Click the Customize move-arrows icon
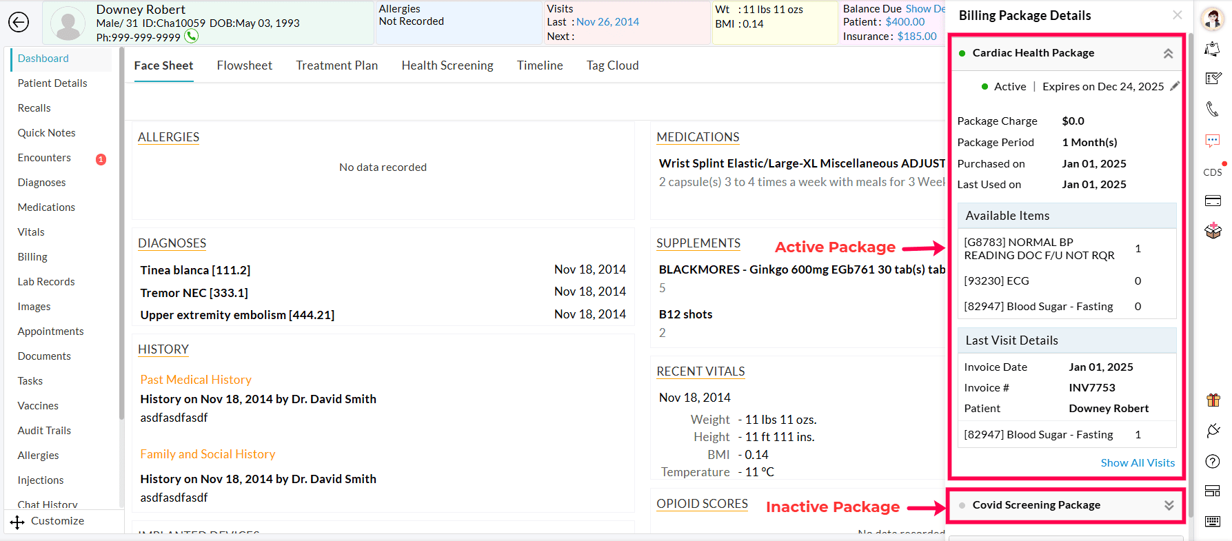The height and width of the screenshot is (541, 1232). coord(17,522)
